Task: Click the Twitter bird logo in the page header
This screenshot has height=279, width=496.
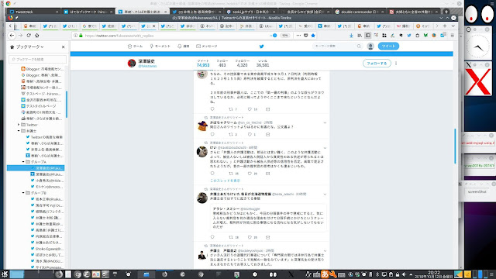Action: pos(261,46)
